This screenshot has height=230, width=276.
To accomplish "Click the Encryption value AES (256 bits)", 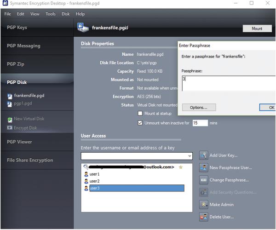I will pos(149,97).
